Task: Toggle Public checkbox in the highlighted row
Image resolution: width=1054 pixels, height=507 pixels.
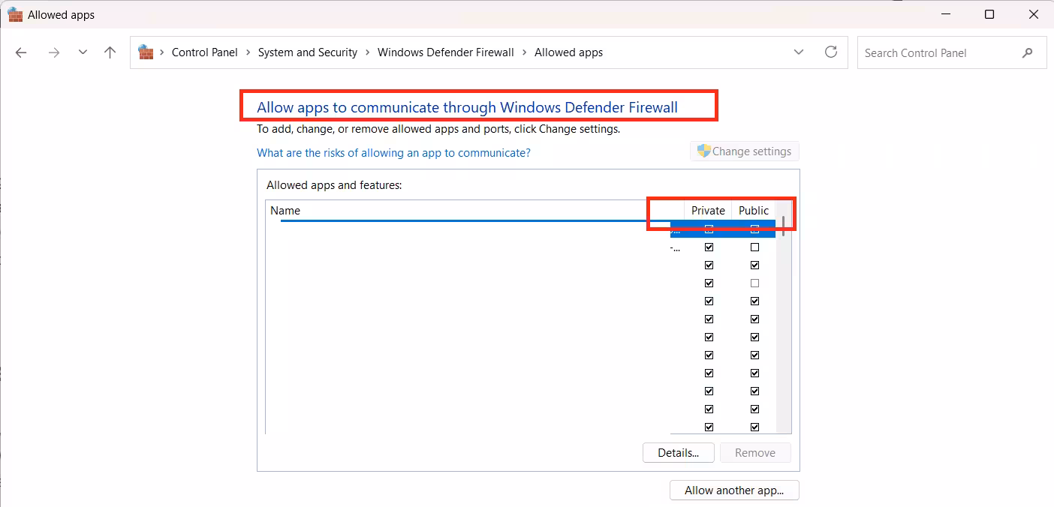Action: [x=754, y=229]
